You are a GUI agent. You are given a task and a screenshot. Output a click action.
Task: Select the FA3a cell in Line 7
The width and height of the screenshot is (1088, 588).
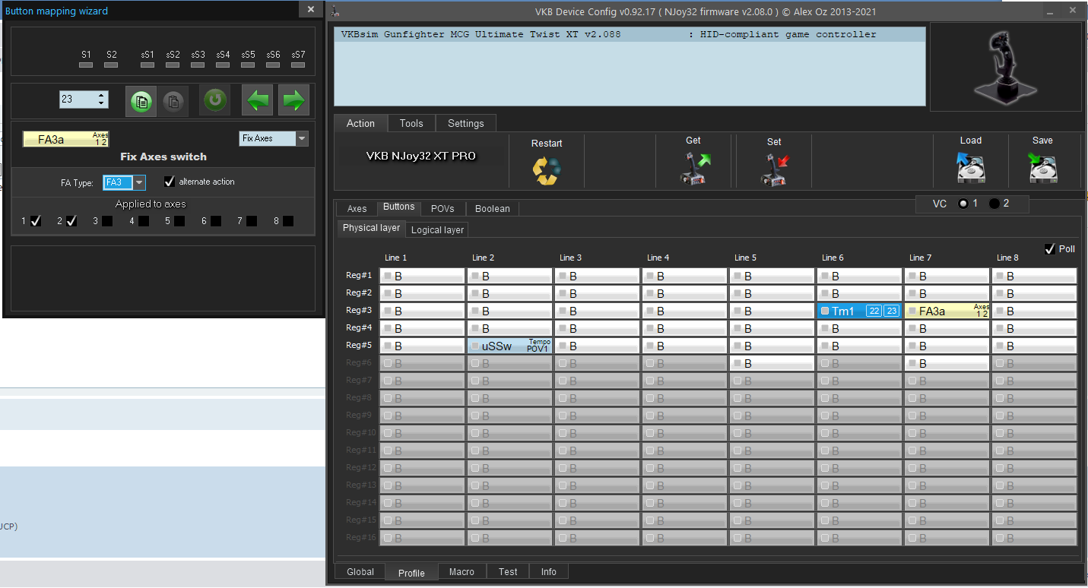pos(947,311)
